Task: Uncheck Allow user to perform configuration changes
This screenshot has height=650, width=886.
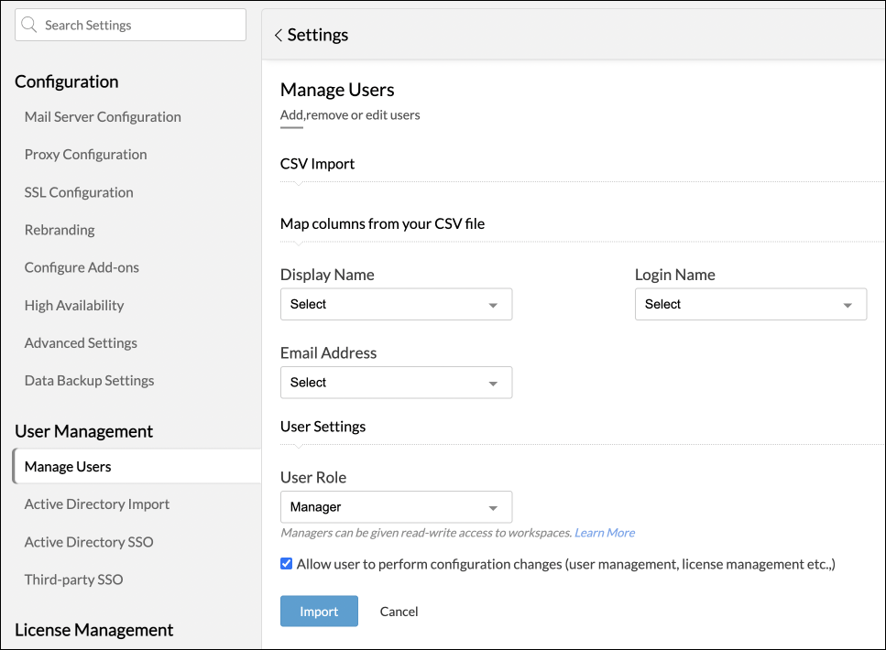Action: [287, 564]
